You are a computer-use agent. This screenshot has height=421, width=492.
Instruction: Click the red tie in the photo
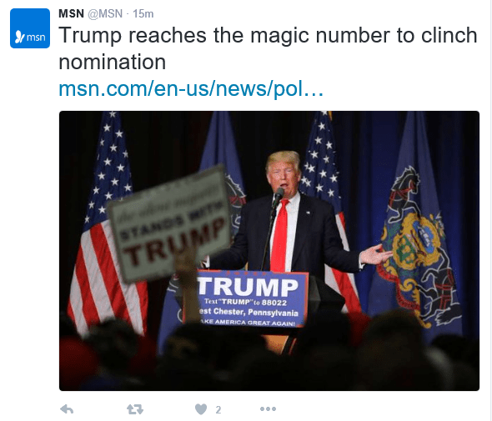click(x=280, y=235)
